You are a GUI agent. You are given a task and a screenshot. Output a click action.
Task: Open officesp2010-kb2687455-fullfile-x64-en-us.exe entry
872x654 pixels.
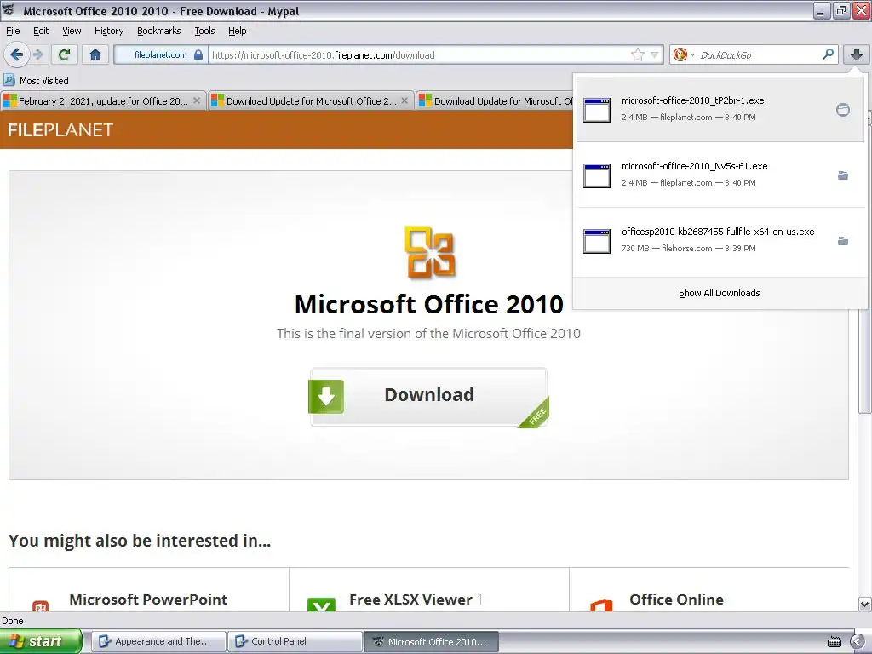pos(720,240)
